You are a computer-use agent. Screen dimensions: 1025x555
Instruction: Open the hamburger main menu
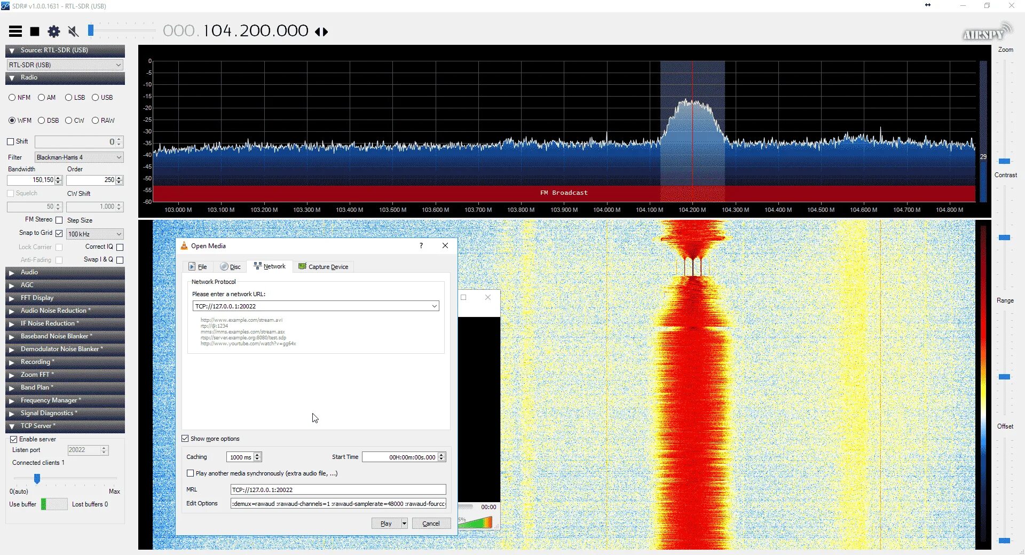point(15,31)
